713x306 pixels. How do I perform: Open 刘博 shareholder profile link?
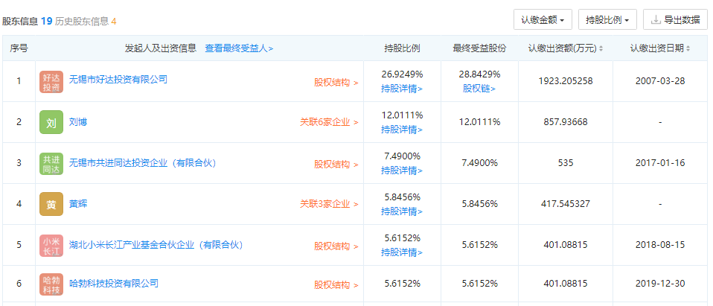(78, 122)
